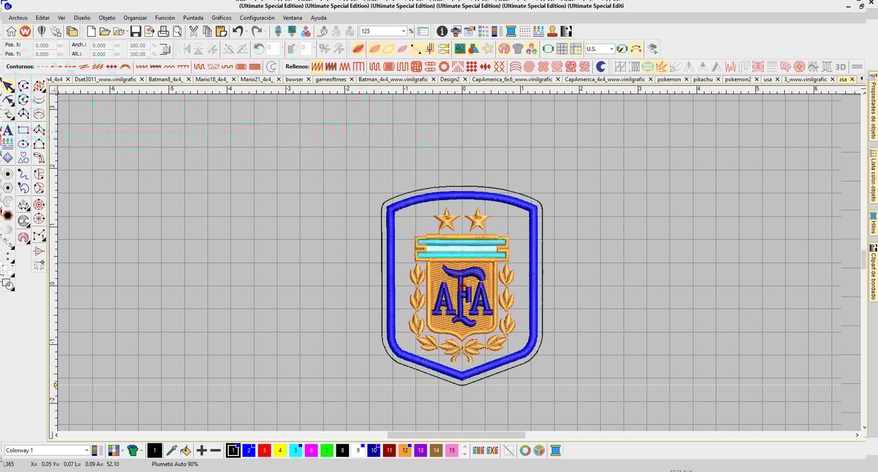
Task: Switch to the bowser design tab
Action: click(294, 79)
